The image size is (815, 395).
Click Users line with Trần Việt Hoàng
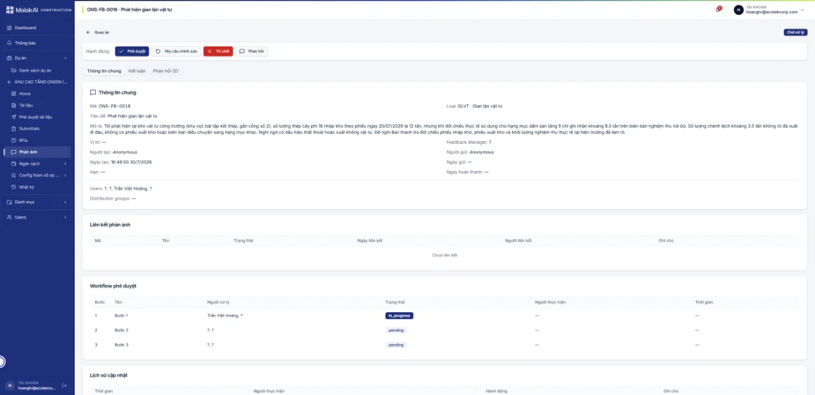(121, 189)
